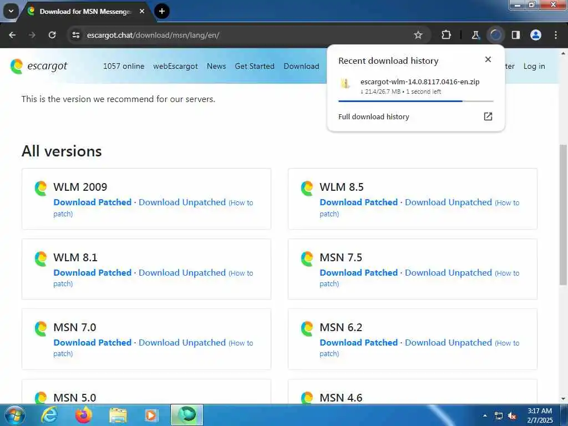This screenshot has width=568, height=426.
Task: Click the network tray icon
Action: click(x=499, y=416)
